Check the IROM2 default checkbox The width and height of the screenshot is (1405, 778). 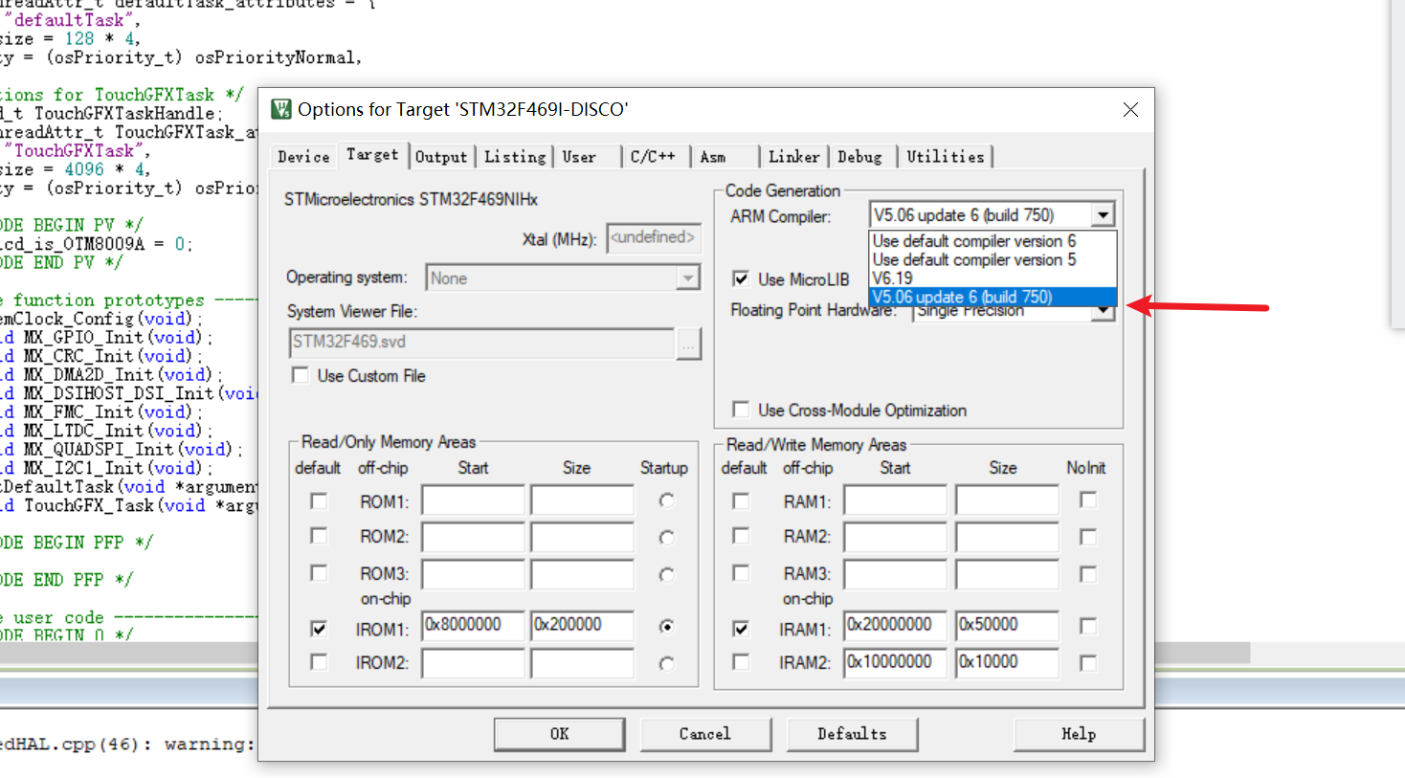[x=319, y=662]
